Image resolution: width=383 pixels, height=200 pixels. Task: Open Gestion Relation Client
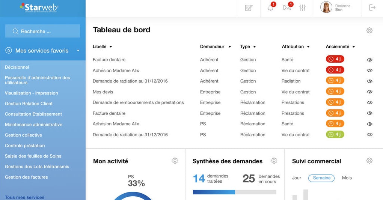click(29, 104)
